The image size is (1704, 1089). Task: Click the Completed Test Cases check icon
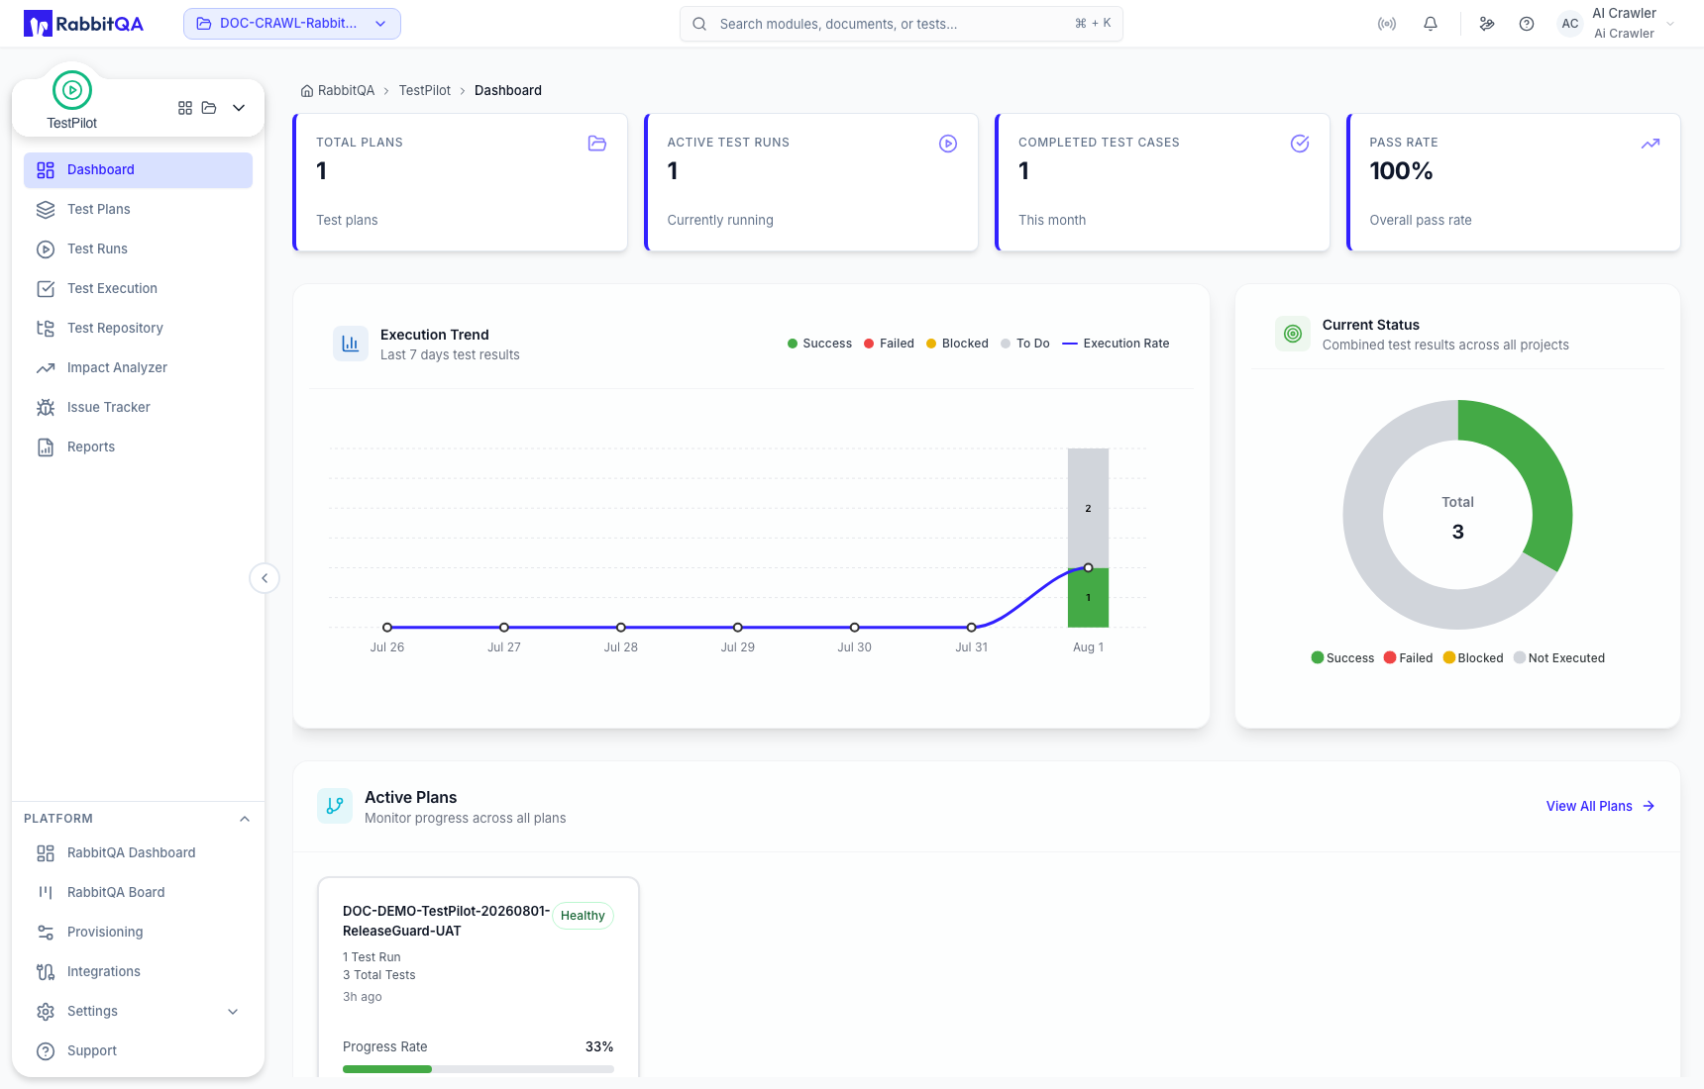coord(1300,144)
